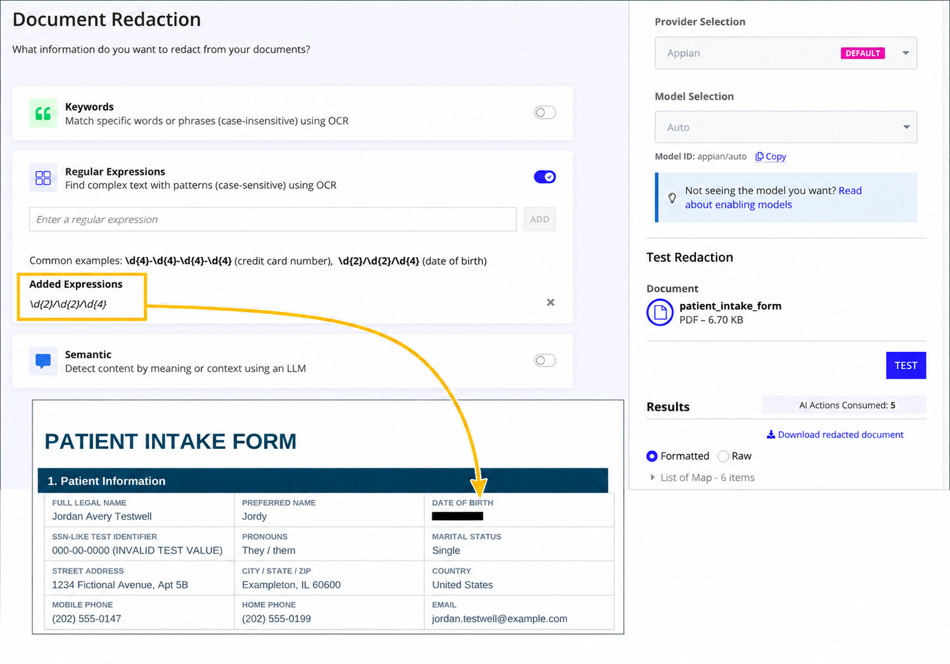Click the redacted date of birth bar

click(x=457, y=517)
